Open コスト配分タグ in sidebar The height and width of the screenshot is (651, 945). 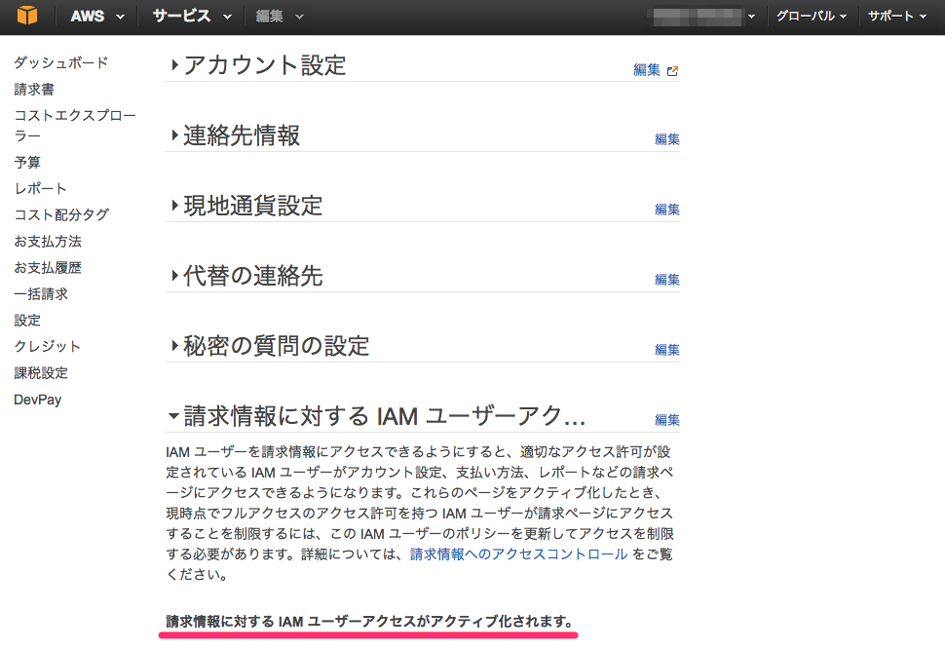click(61, 214)
